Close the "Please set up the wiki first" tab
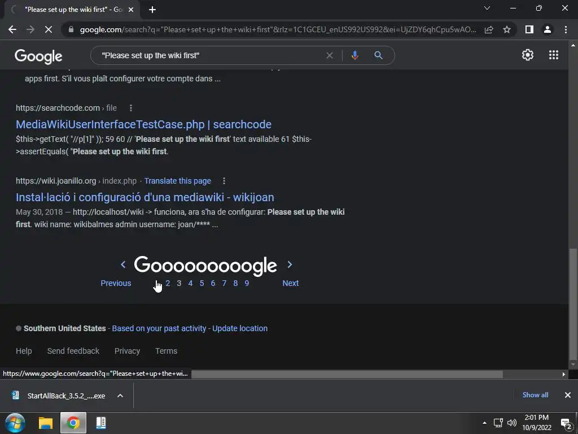Viewport: 578px width, 434px height. point(131,10)
